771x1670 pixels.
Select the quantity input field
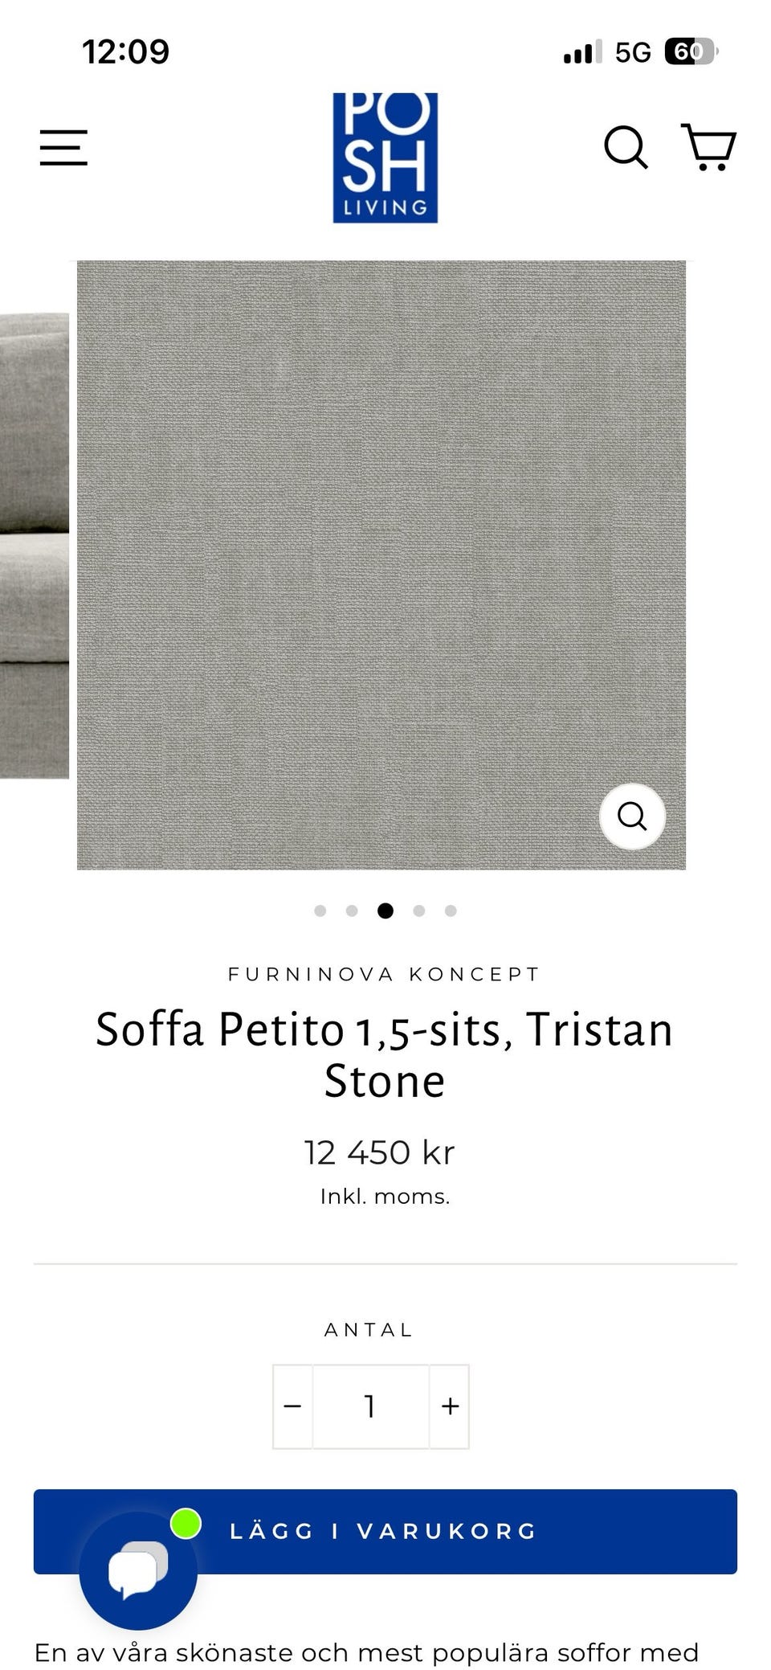click(x=370, y=1406)
